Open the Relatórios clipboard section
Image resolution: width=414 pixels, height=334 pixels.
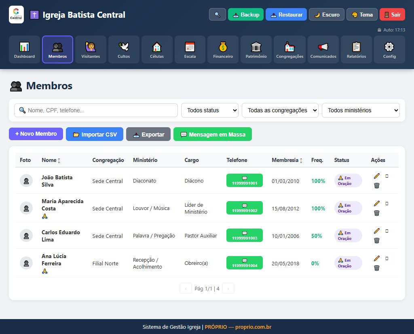357,50
